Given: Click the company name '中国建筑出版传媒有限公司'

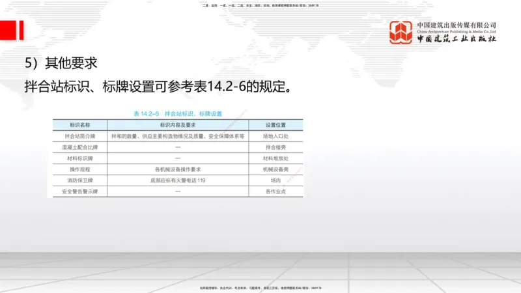Looking at the screenshot, I should tap(457, 25).
